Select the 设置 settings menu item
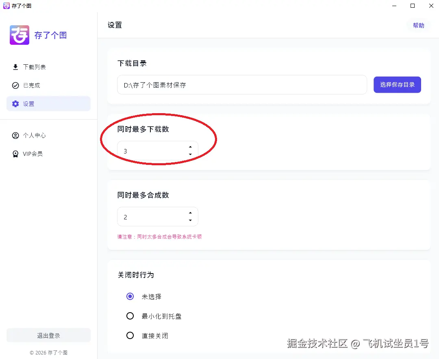Screen dimensions: 439x359 (x=48, y=104)
